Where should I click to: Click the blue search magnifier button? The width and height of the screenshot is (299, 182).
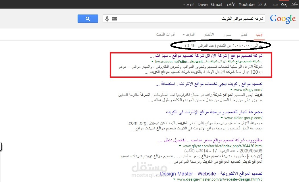click(88, 19)
